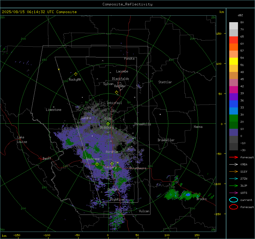This screenshot has width=255, height=239.
Task: Click the Stettler town label
Action: click(165, 82)
